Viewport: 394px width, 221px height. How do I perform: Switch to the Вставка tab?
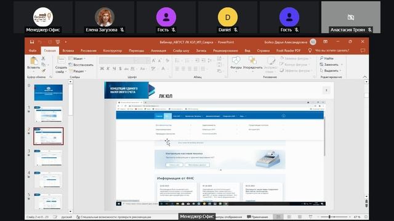point(68,50)
